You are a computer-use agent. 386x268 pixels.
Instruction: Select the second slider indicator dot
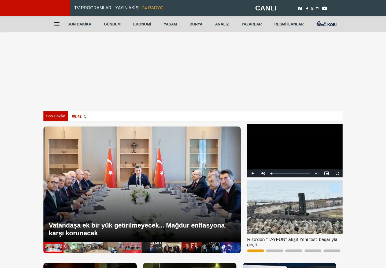click(274, 251)
